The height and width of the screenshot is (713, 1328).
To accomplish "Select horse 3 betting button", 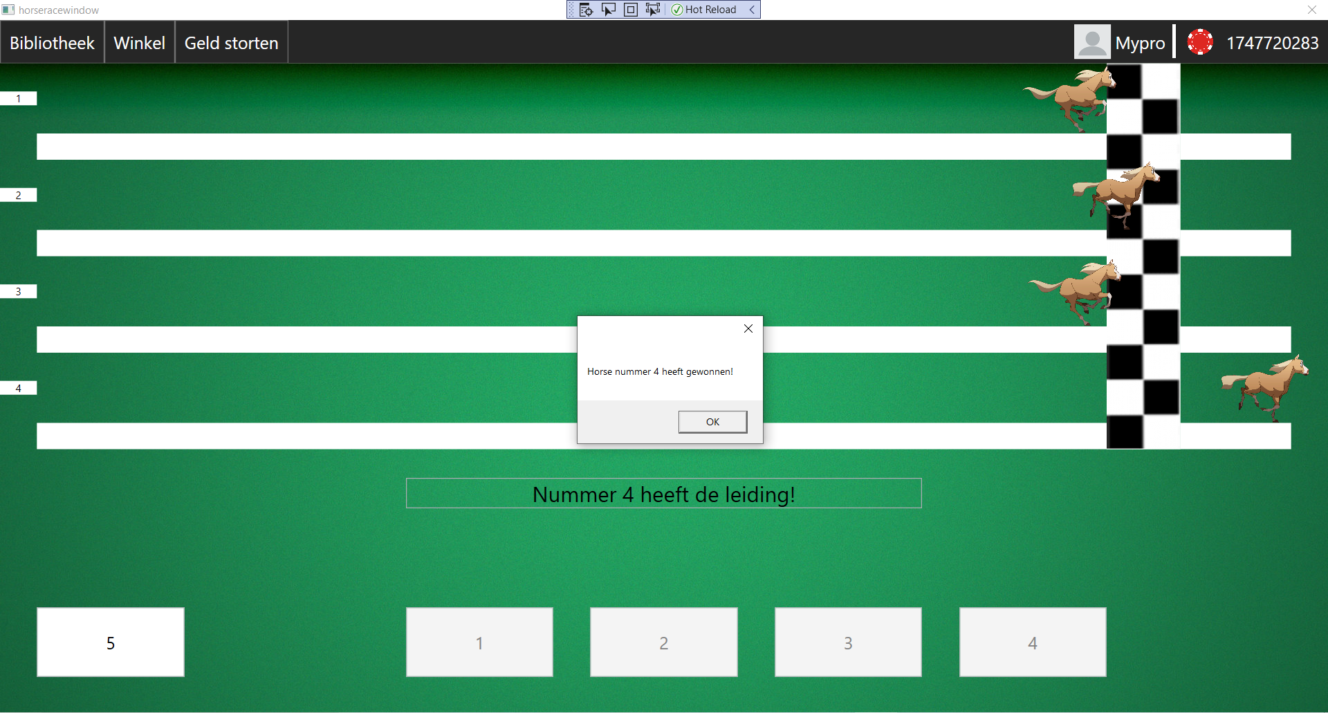I will click(x=848, y=642).
